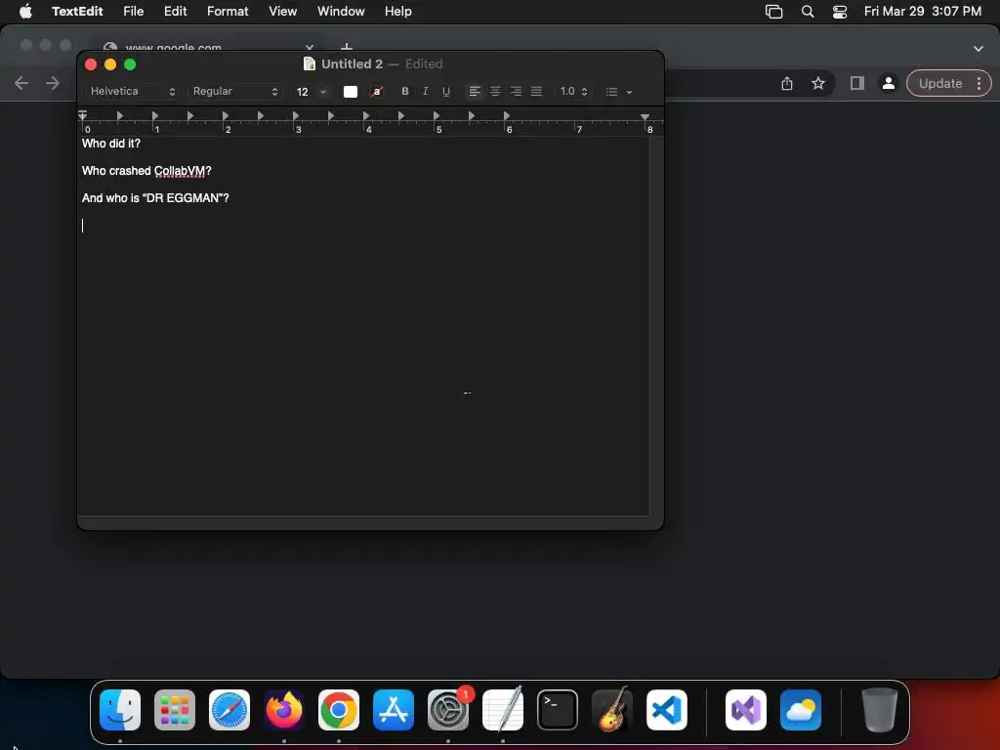Image resolution: width=1000 pixels, height=750 pixels.
Task: Click the right margin marker on the ruler
Action: [646, 117]
